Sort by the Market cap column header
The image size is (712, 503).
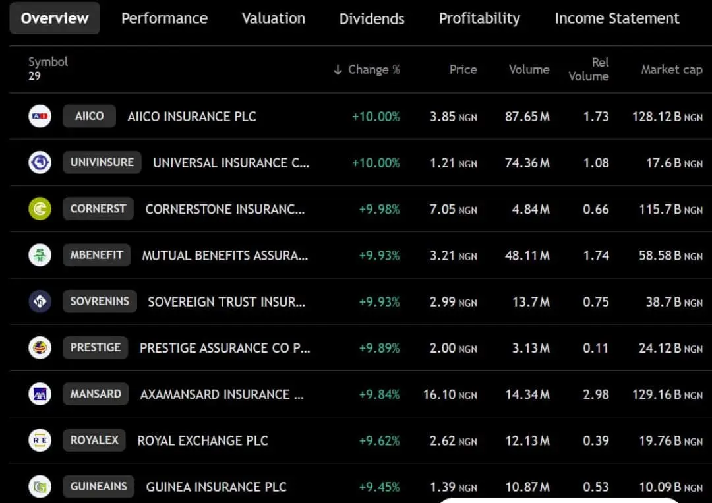(672, 69)
